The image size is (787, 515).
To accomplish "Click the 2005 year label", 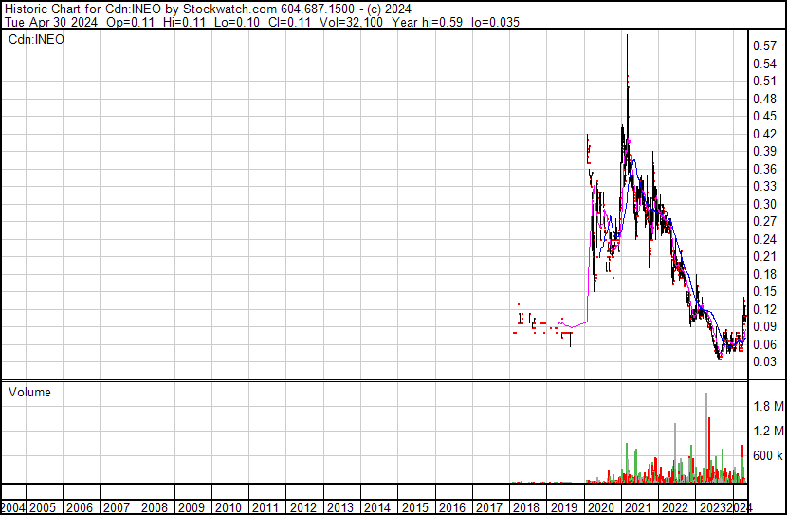I will (x=43, y=508).
